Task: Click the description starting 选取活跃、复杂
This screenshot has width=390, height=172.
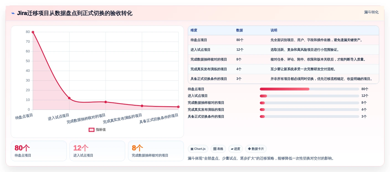Action: click(x=306, y=50)
